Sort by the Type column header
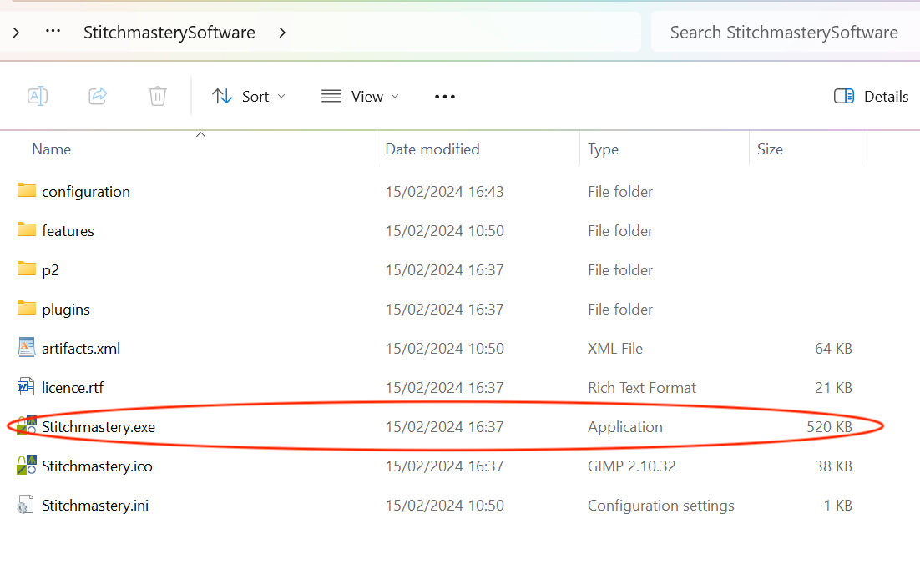Image resolution: width=920 pixels, height=584 pixels. pyautogui.click(x=603, y=149)
